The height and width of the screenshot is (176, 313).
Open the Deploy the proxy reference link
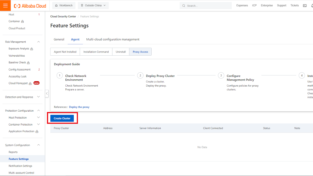pyautogui.click(x=79, y=107)
